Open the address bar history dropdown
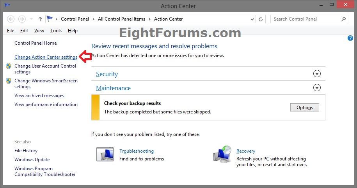 tap(253, 19)
